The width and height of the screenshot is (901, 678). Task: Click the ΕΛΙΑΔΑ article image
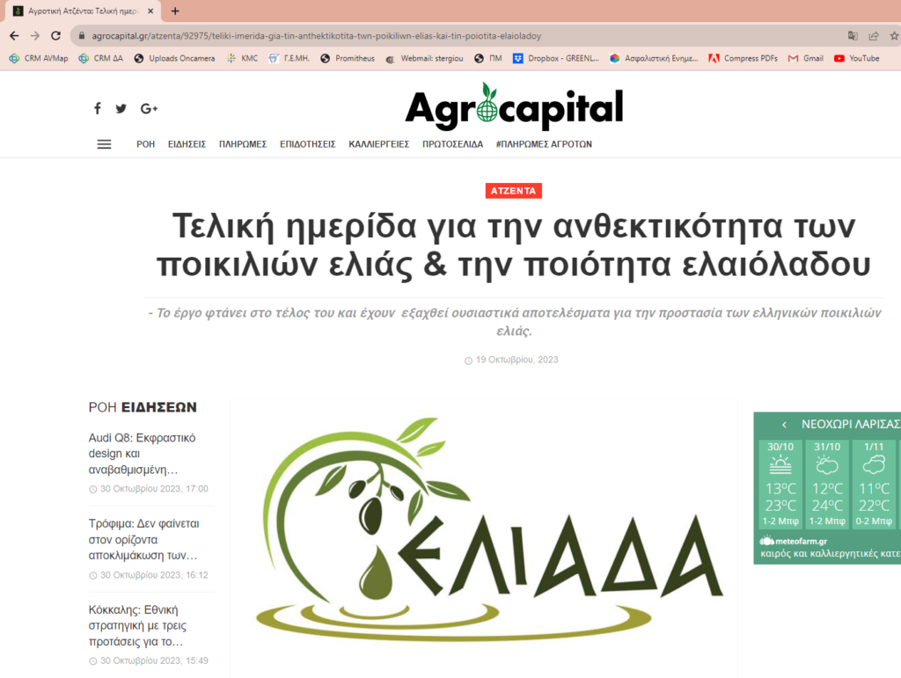pyautogui.click(x=484, y=538)
